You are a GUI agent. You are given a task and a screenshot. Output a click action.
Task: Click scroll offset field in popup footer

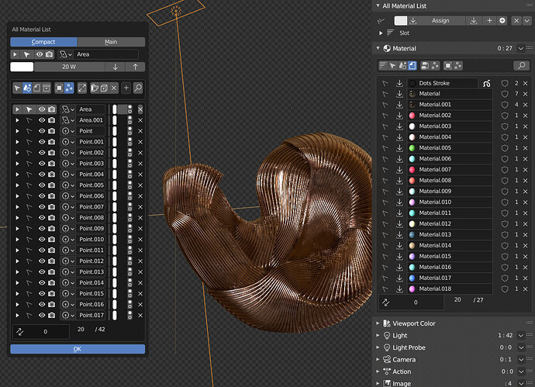[x=41, y=332]
